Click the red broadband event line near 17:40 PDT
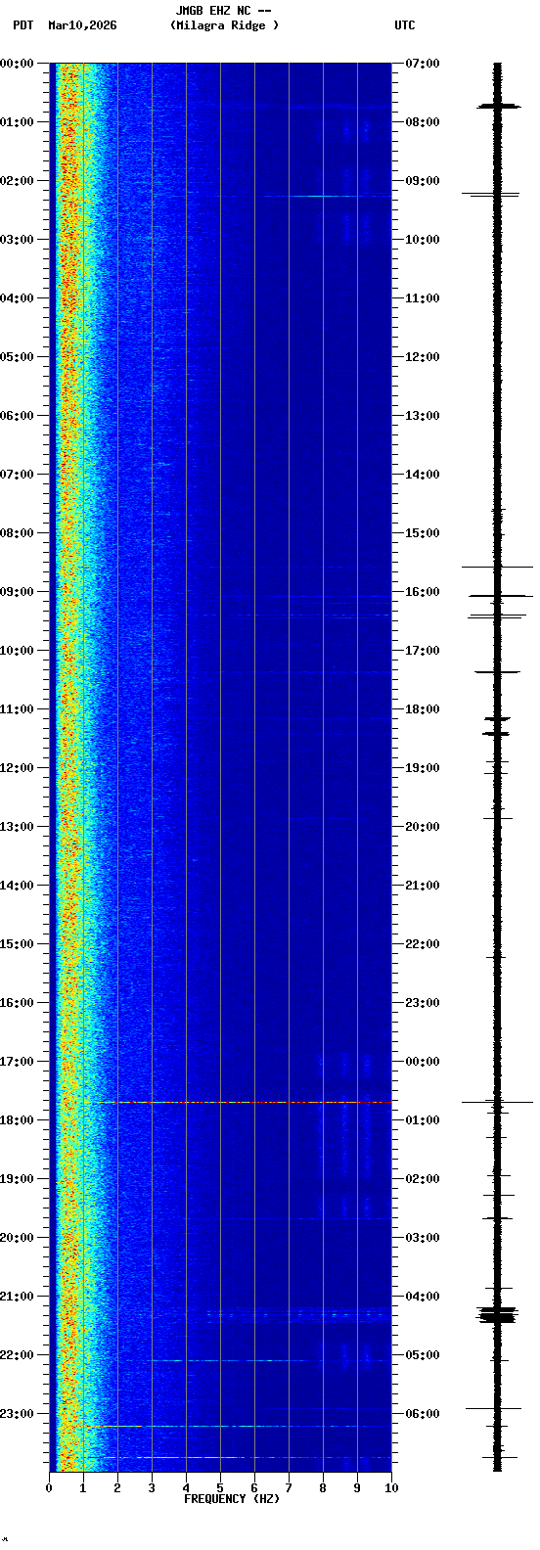This screenshot has width=540, height=1550. point(243,1102)
